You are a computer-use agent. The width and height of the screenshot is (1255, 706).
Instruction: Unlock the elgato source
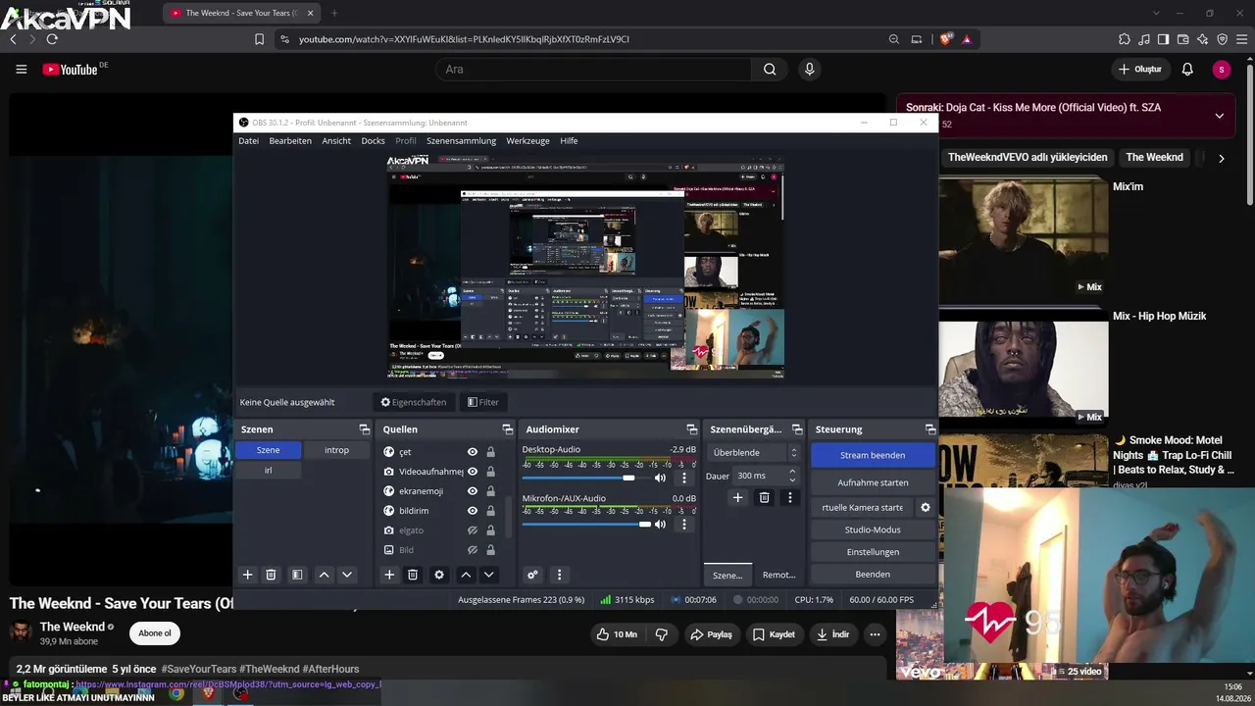pyautogui.click(x=490, y=530)
